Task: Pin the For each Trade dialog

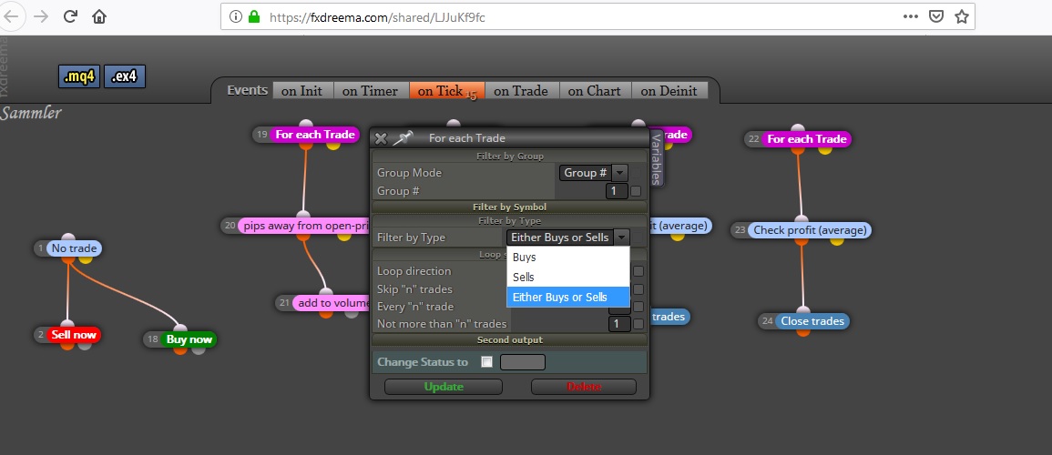Action: (403, 138)
